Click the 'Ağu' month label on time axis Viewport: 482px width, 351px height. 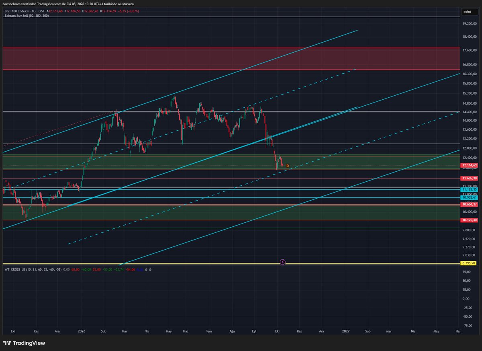tap(231, 331)
